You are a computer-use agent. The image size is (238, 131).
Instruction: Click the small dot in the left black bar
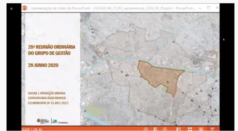coord(11,9)
